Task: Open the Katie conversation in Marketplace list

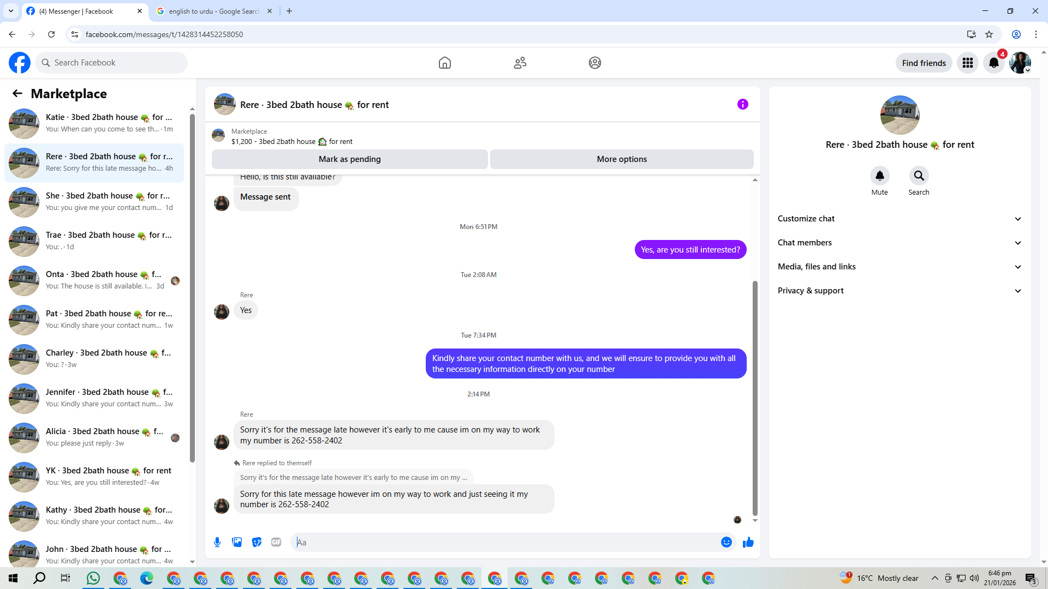Action: [x=96, y=123]
